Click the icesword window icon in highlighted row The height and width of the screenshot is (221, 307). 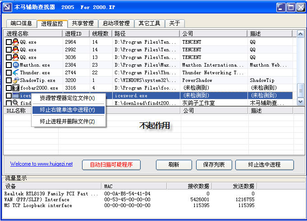click(x=16, y=95)
